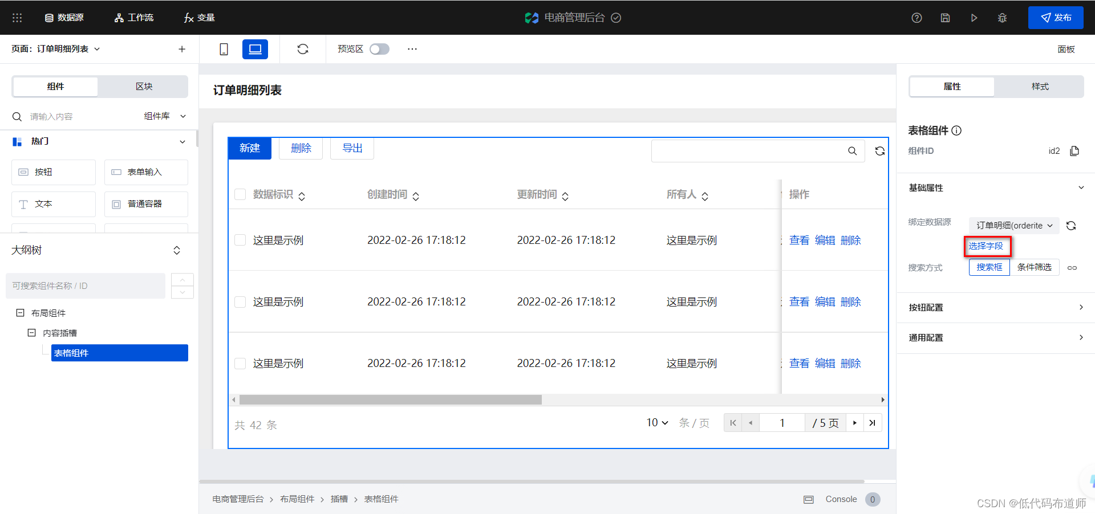Collapse the 布局组件 tree node

[21, 313]
